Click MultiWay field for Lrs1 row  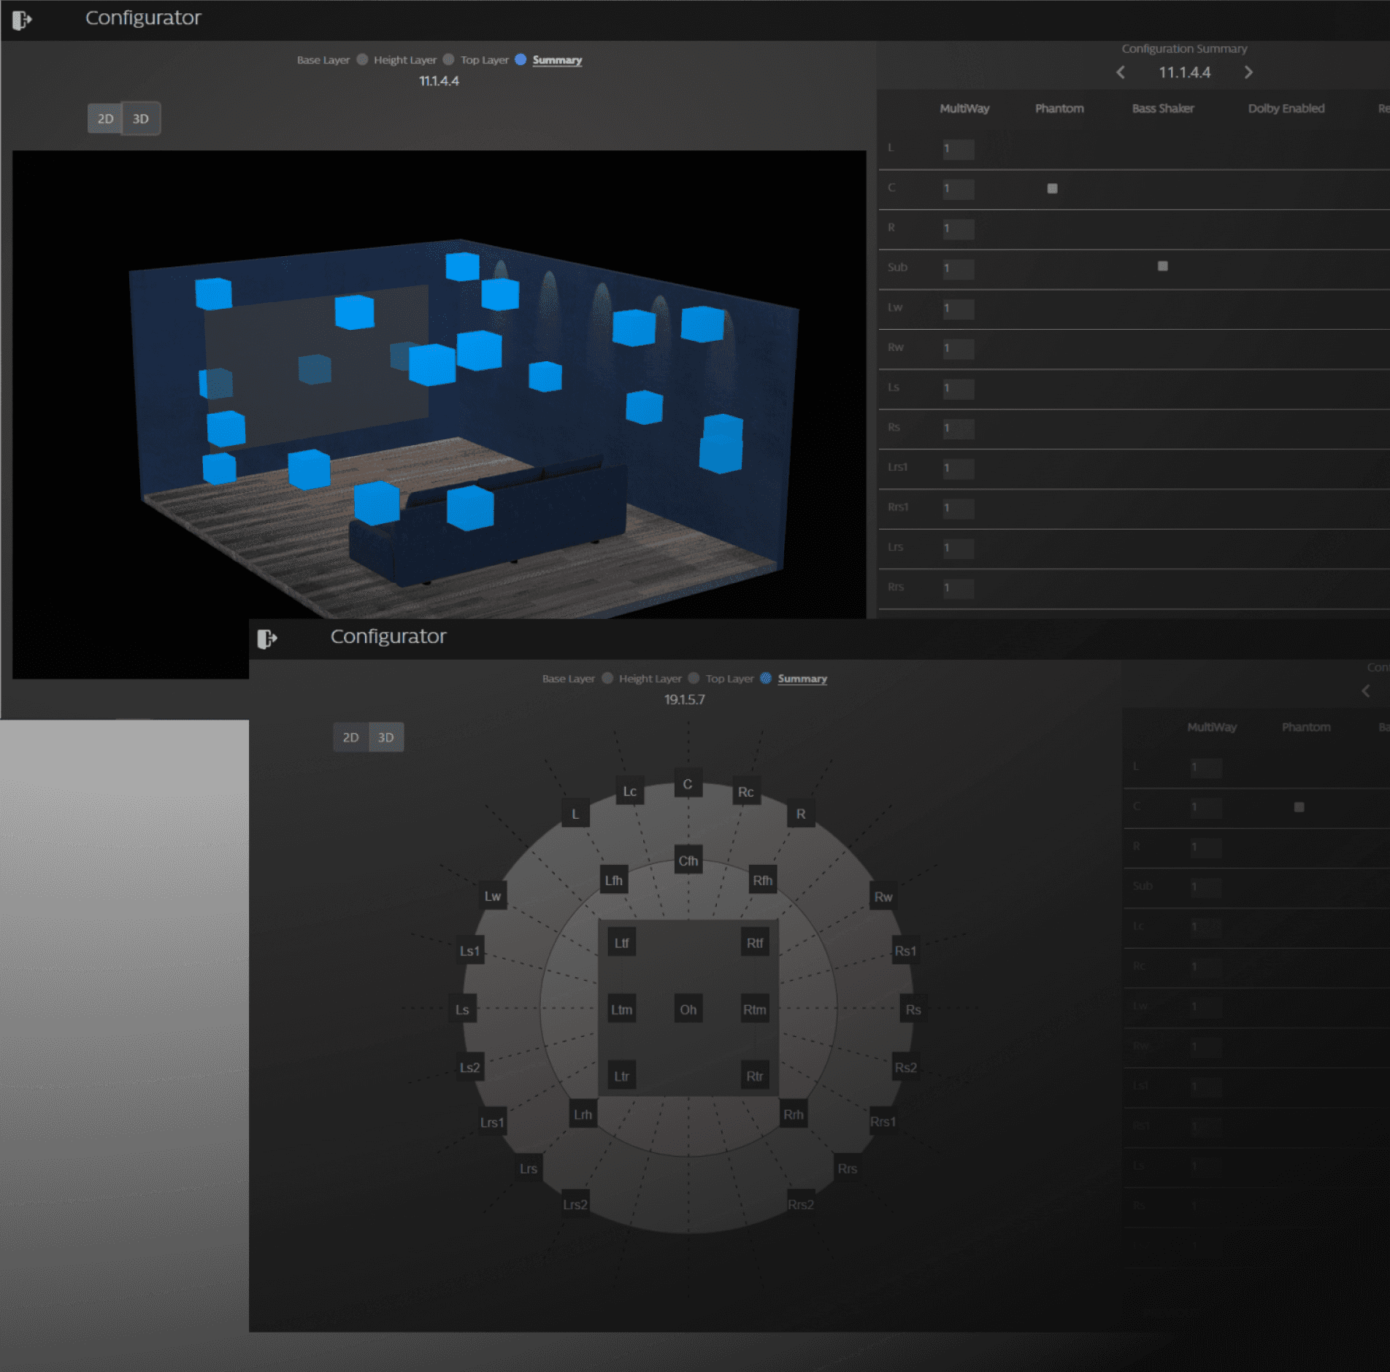[958, 469]
